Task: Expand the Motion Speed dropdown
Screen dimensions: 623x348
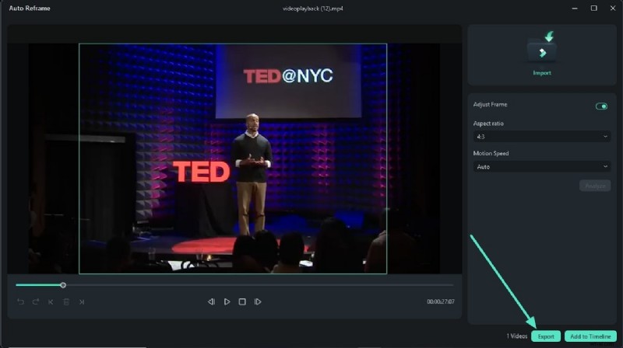Action: [x=541, y=166]
